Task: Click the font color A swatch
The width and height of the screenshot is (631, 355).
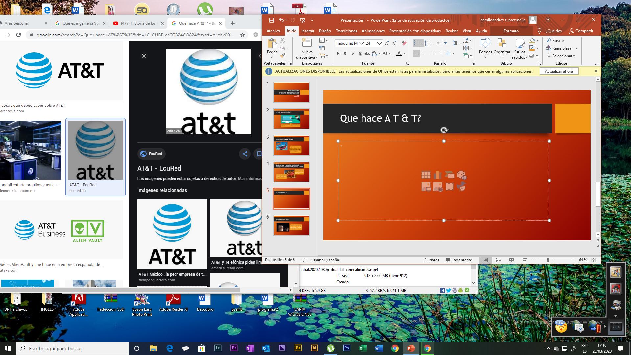Action: click(x=399, y=53)
